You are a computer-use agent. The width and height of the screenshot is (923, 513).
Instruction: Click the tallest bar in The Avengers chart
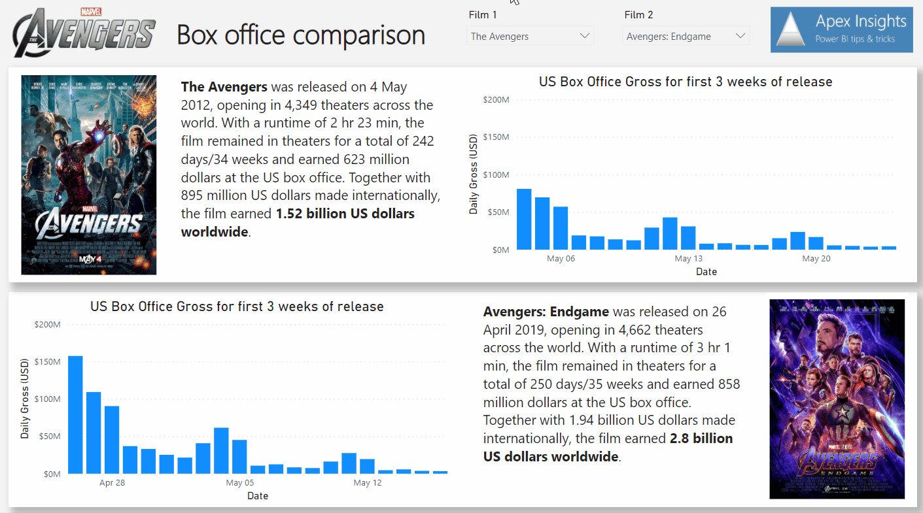point(524,219)
